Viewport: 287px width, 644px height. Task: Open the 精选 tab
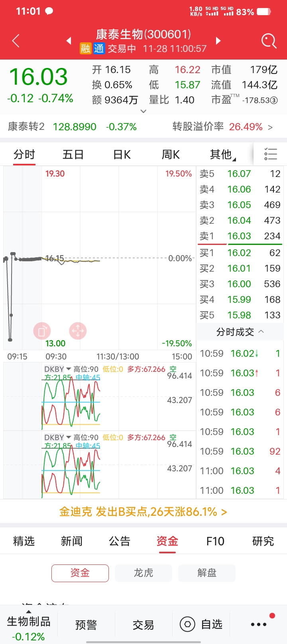[x=24, y=541]
